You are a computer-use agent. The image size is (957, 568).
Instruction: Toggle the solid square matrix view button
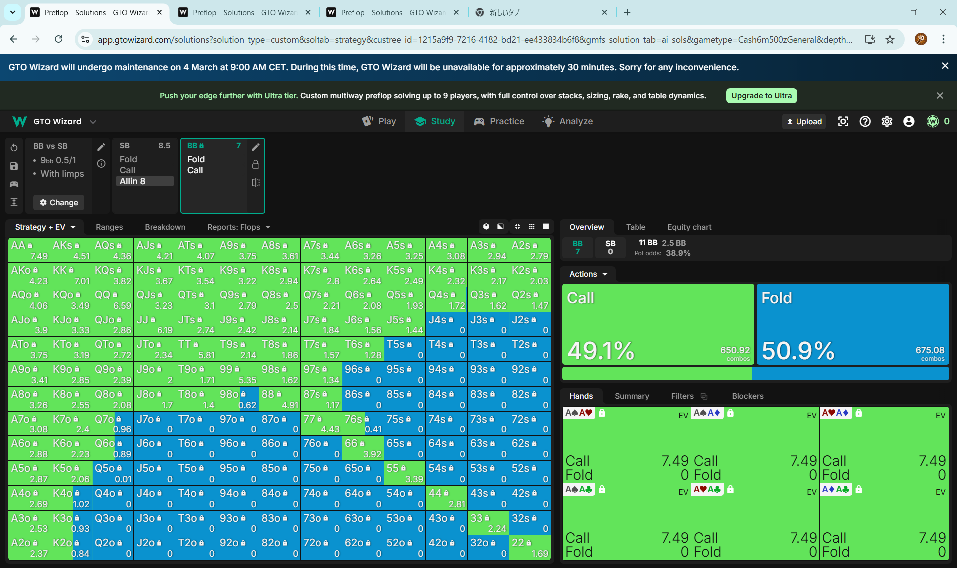546,227
